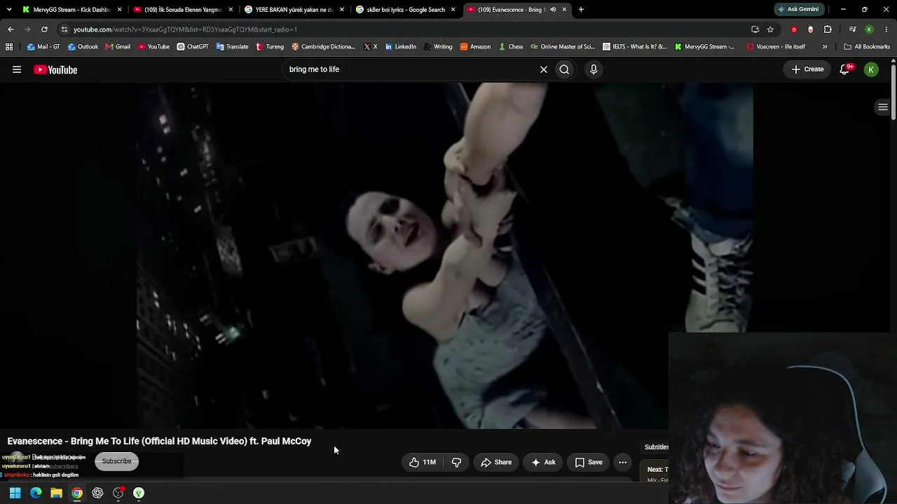This screenshot has height=504, width=897.
Task: Open the YouTube bookmark
Action: point(153,47)
